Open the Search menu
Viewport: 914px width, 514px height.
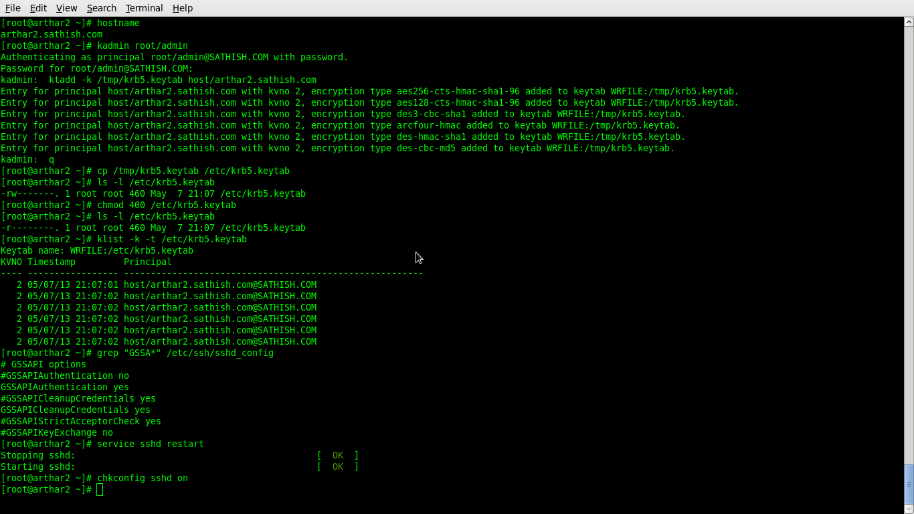(x=101, y=7)
